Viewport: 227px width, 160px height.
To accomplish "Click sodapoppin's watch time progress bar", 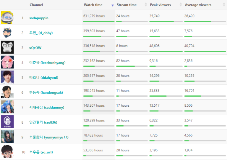I will (x=99, y=22).
